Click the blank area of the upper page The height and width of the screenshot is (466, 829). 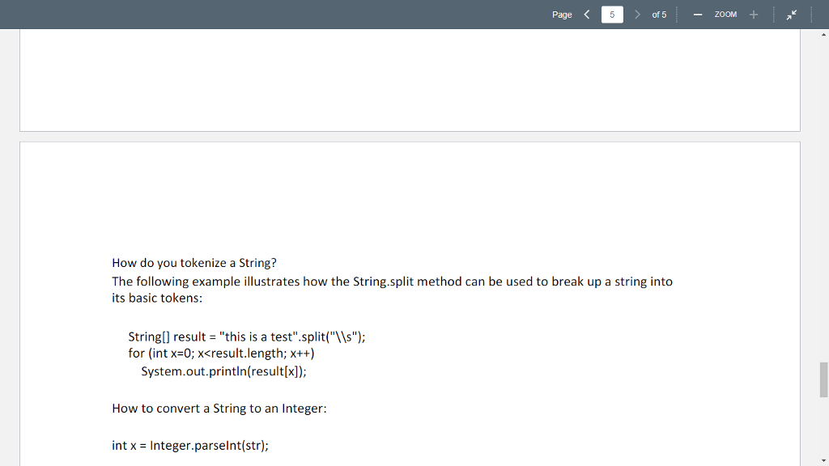(x=405, y=79)
